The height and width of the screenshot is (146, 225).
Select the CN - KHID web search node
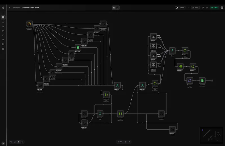pos(97,29)
